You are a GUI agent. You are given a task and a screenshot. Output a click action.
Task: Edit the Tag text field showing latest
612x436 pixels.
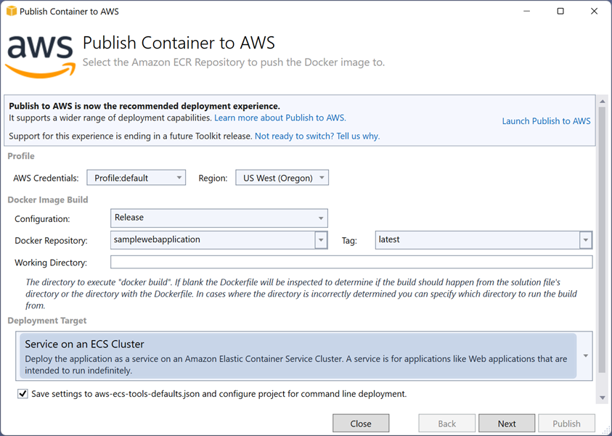coord(478,240)
